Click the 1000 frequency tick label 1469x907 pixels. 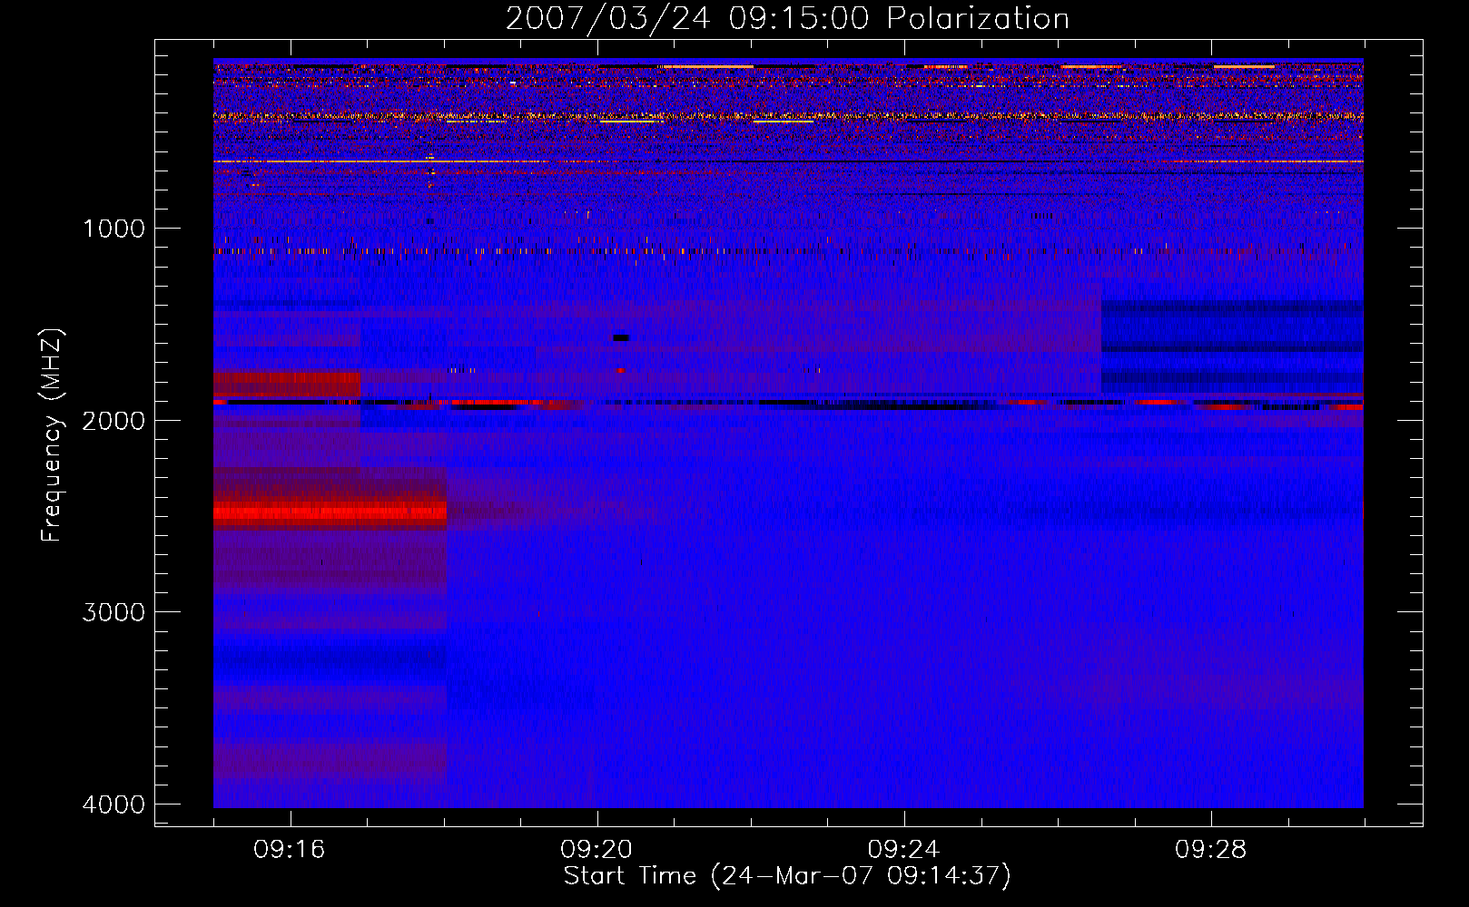(x=113, y=229)
